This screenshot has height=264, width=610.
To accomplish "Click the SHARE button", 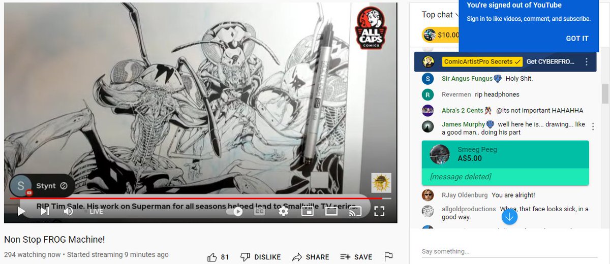I will 311,257.
